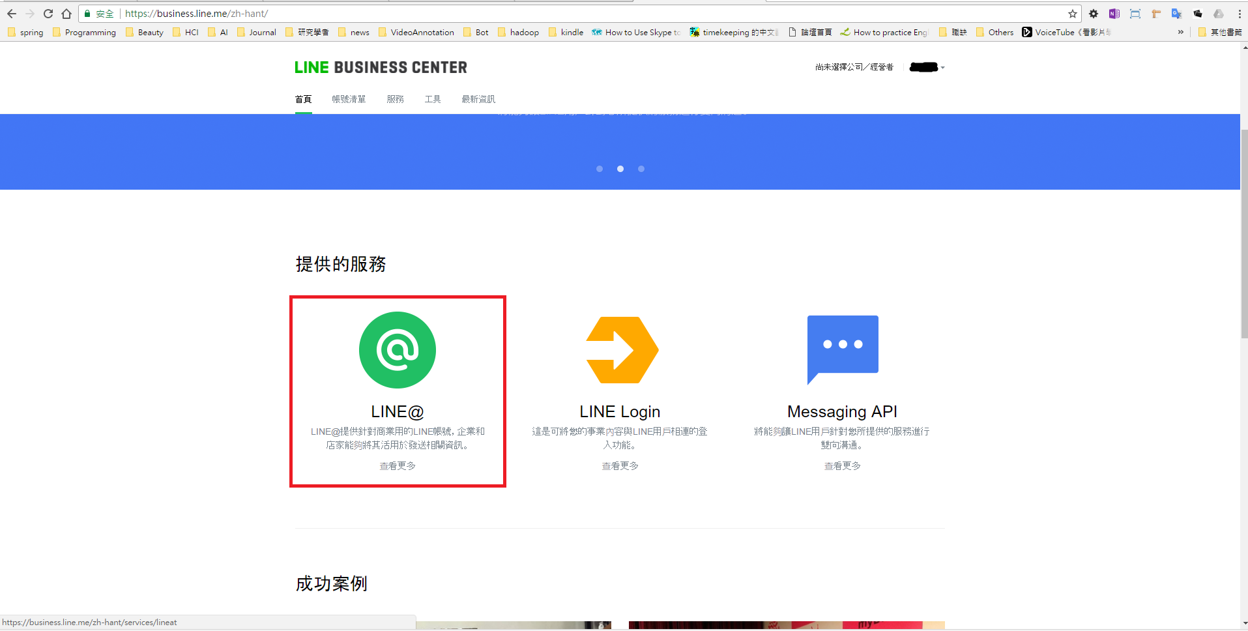This screenshot has width=1248, height=631.
Task: Click the Google Translate extension icon
Action: pos(1177,14)
